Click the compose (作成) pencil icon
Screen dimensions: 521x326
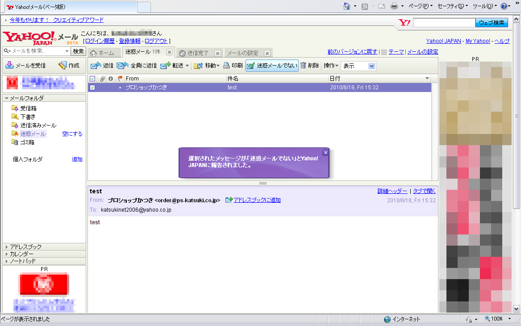click(x=62, y=65)
